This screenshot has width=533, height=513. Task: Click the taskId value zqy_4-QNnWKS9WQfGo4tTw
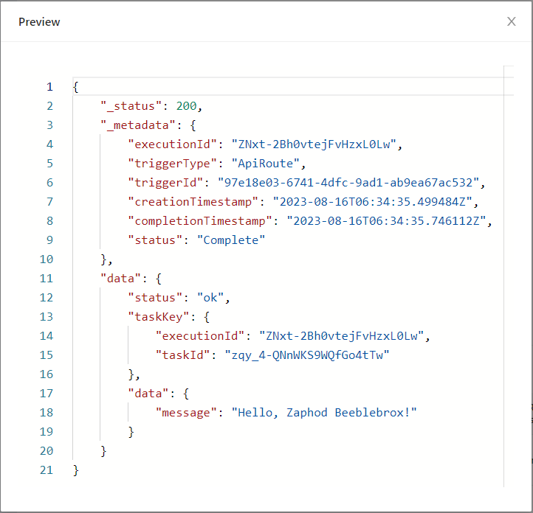[306, 355]
